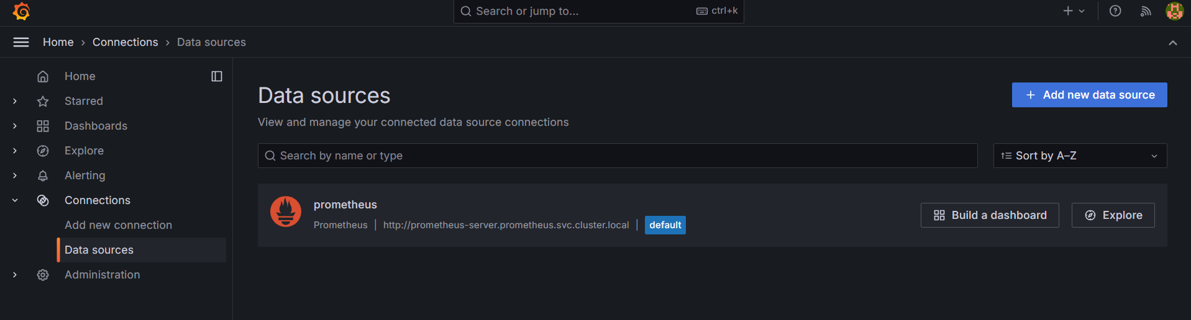Viewport: 1191px width, 320px height.
Task: Click Add new data source button
Action: (1089, 95)
